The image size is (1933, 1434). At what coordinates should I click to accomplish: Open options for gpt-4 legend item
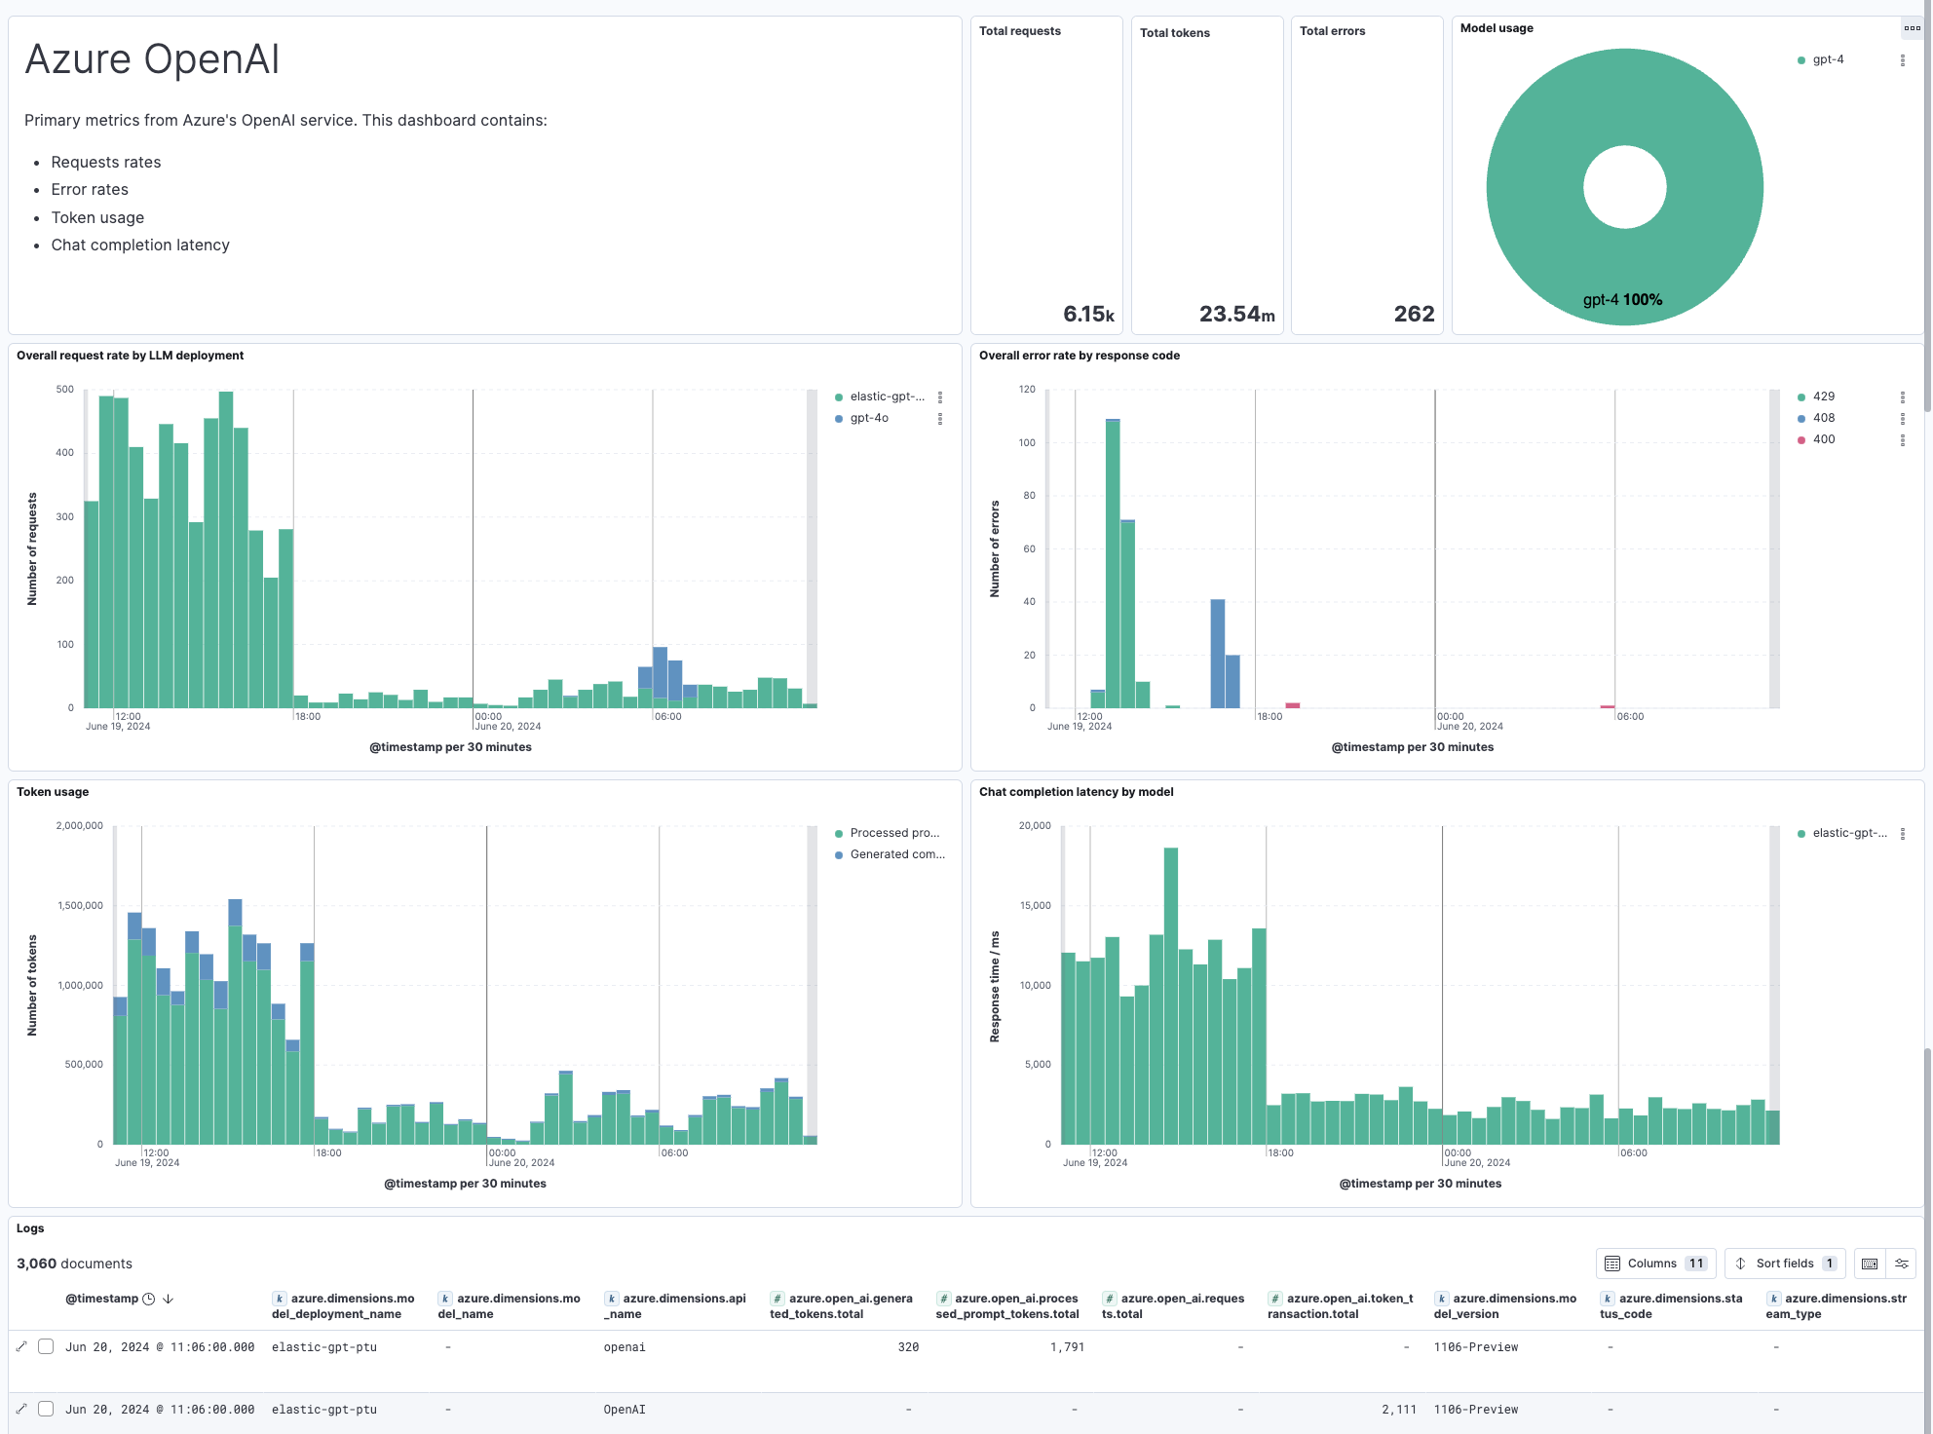1902,60
